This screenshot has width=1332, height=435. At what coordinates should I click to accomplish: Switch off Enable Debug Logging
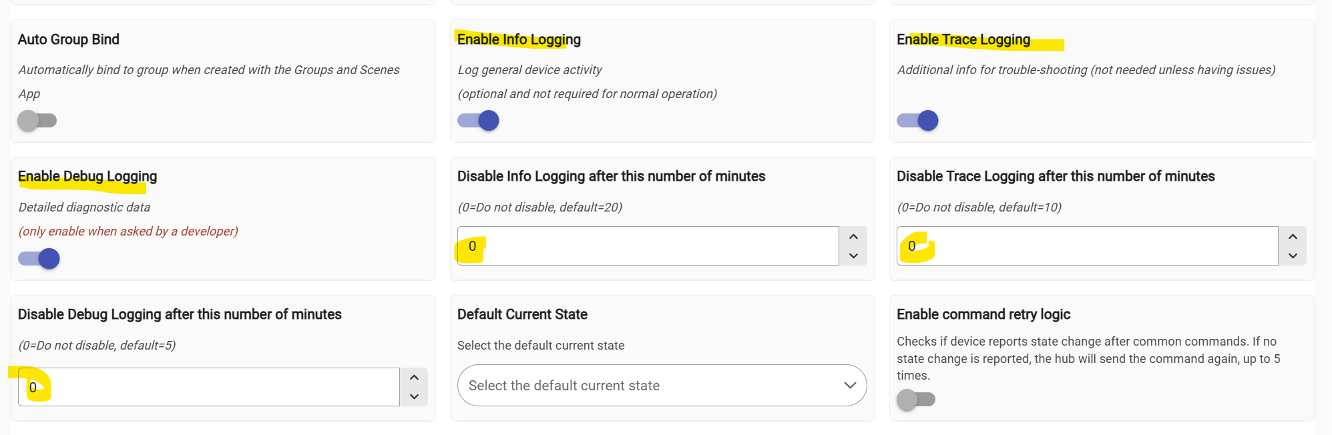[x=39, y=259]
